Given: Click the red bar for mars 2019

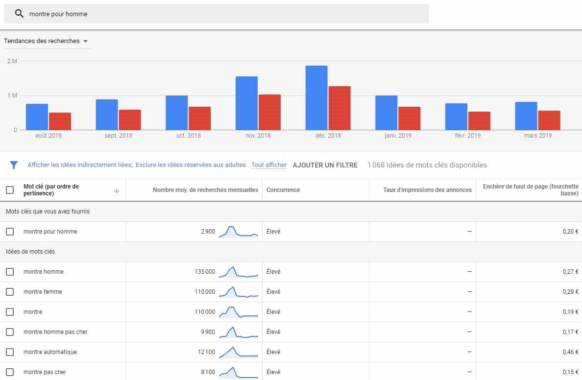Looking at the screenshot, I should 549,120.
